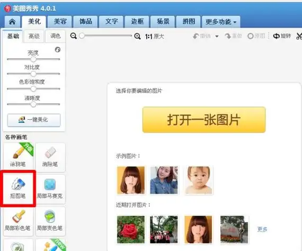Screen dimensions: 302x251
Task: Expand the 更多功能 dropdown
Action: [221, 22]
